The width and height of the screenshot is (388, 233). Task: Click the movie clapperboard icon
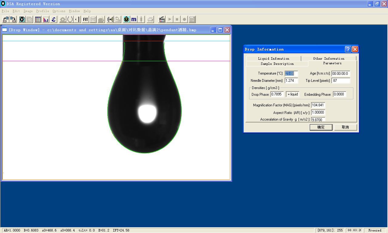tap(162, 19)
